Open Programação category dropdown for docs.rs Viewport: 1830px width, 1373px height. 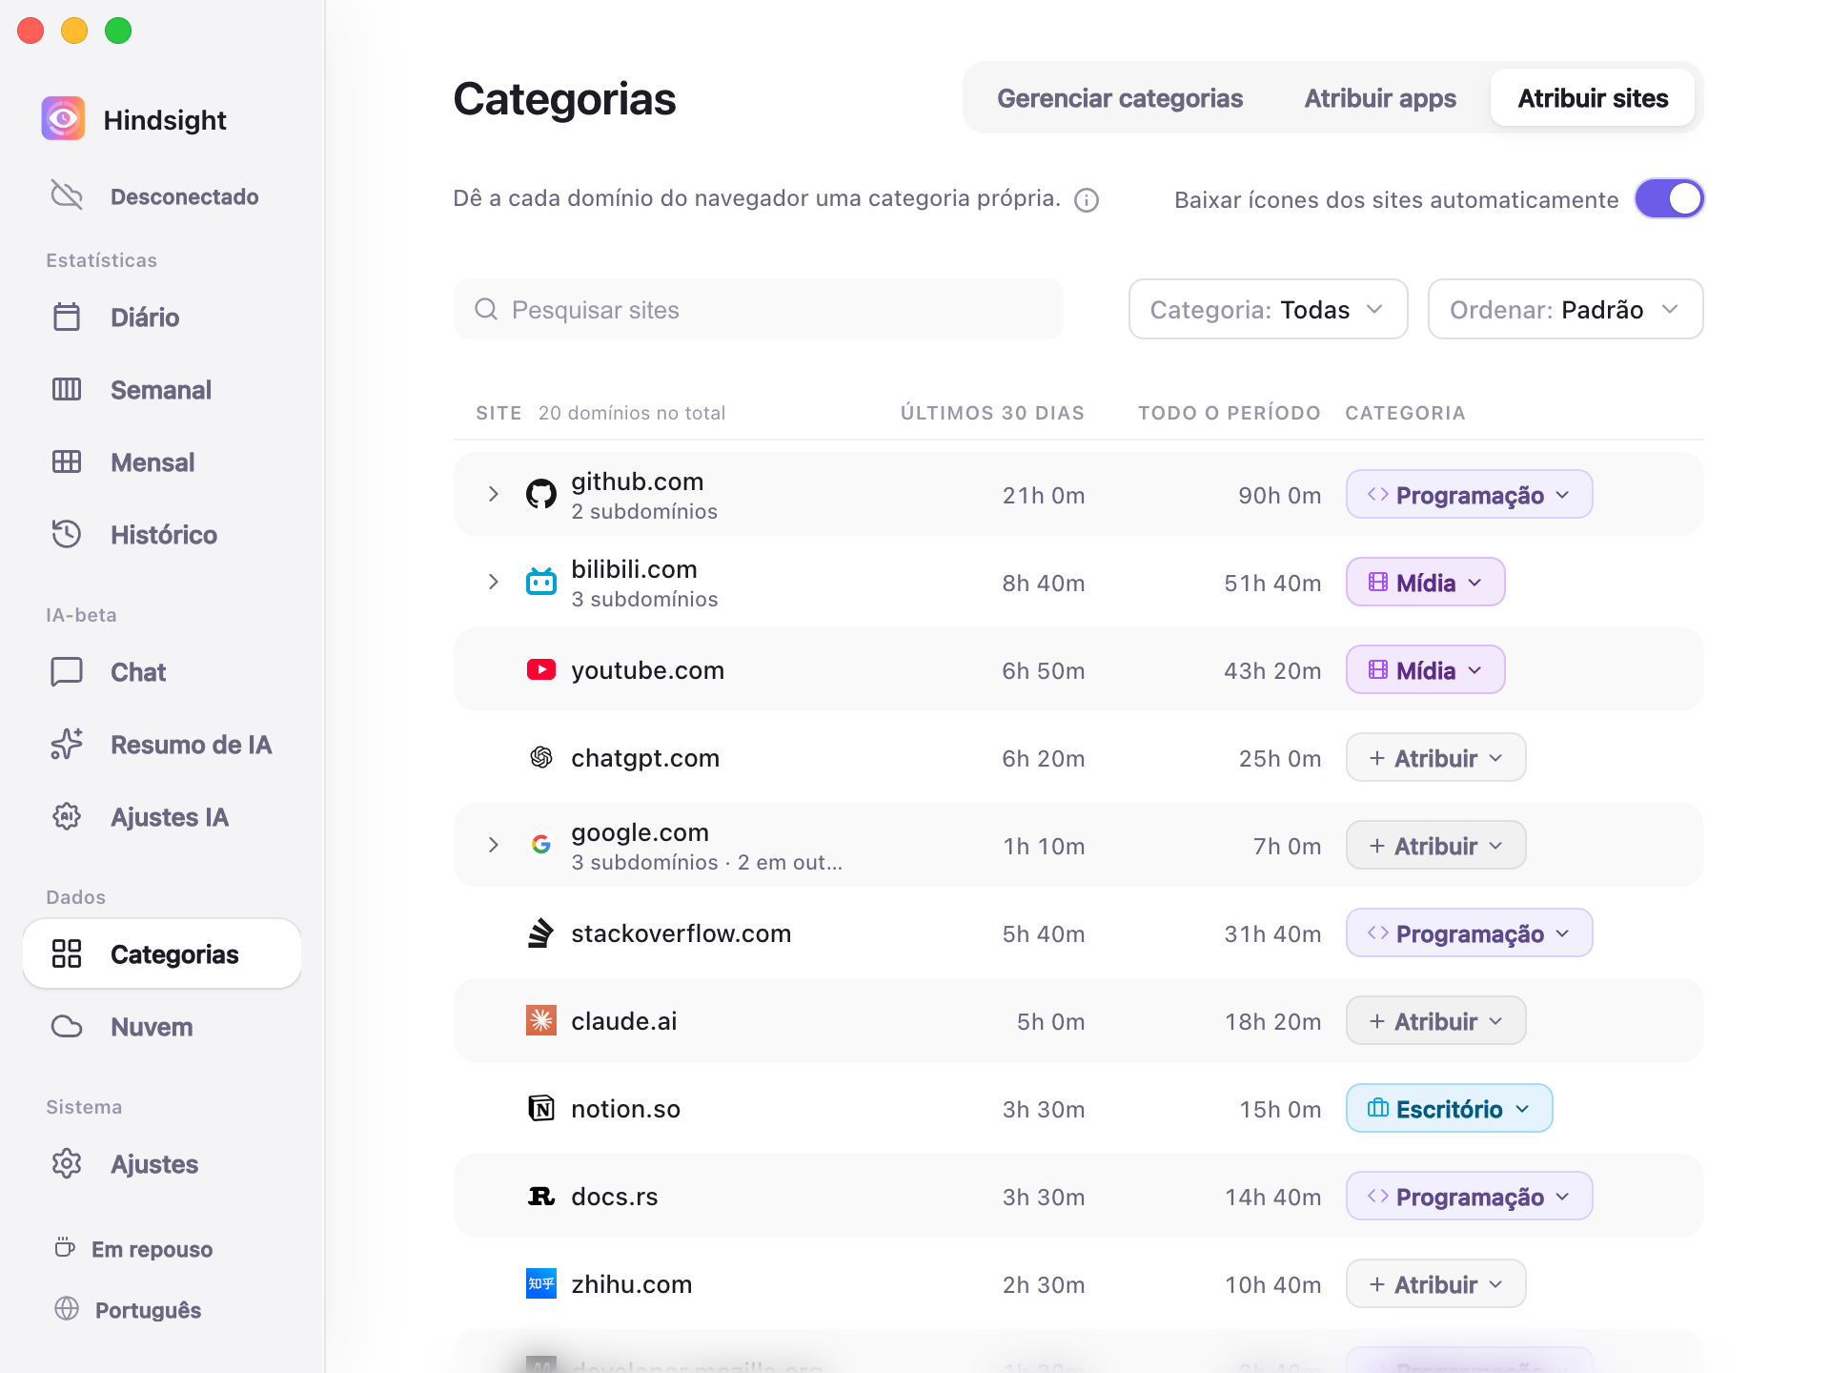(x=1469, y=1196)
